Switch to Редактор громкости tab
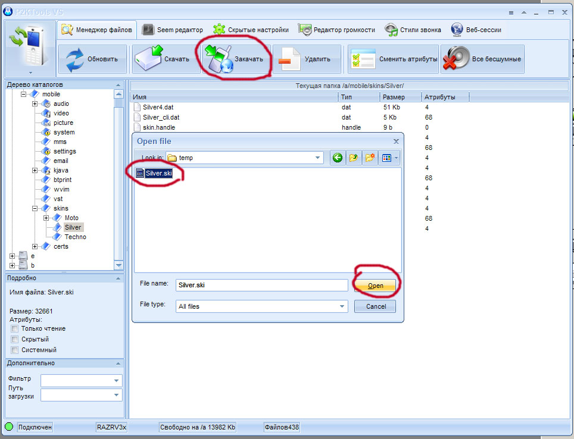The height and width of the screenshot is (439, 574). click(336, 30)
